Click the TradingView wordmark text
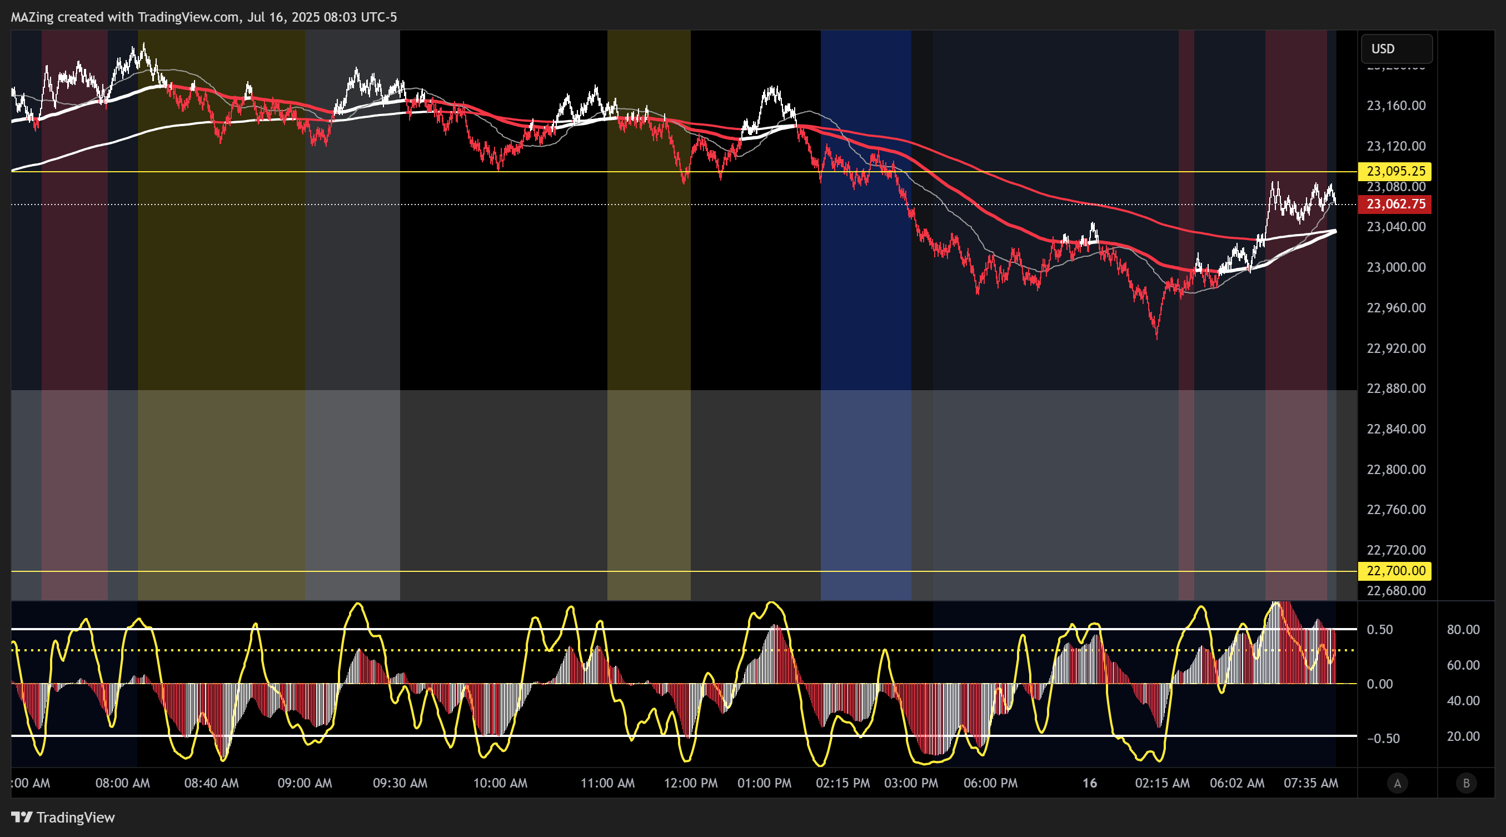 76,818
